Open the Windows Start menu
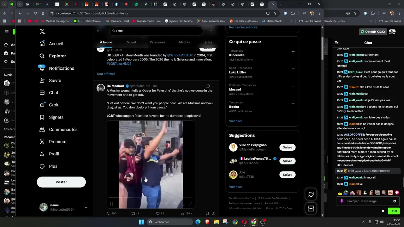This screenshot has width=404, height=227. pos(141,222)
